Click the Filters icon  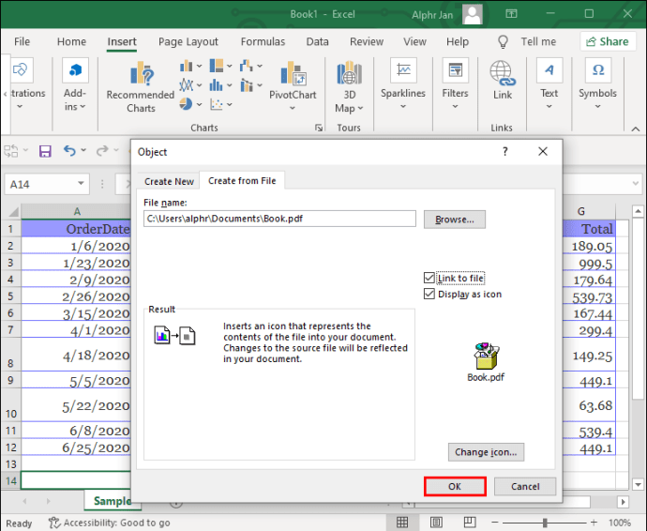pos(456,80)
